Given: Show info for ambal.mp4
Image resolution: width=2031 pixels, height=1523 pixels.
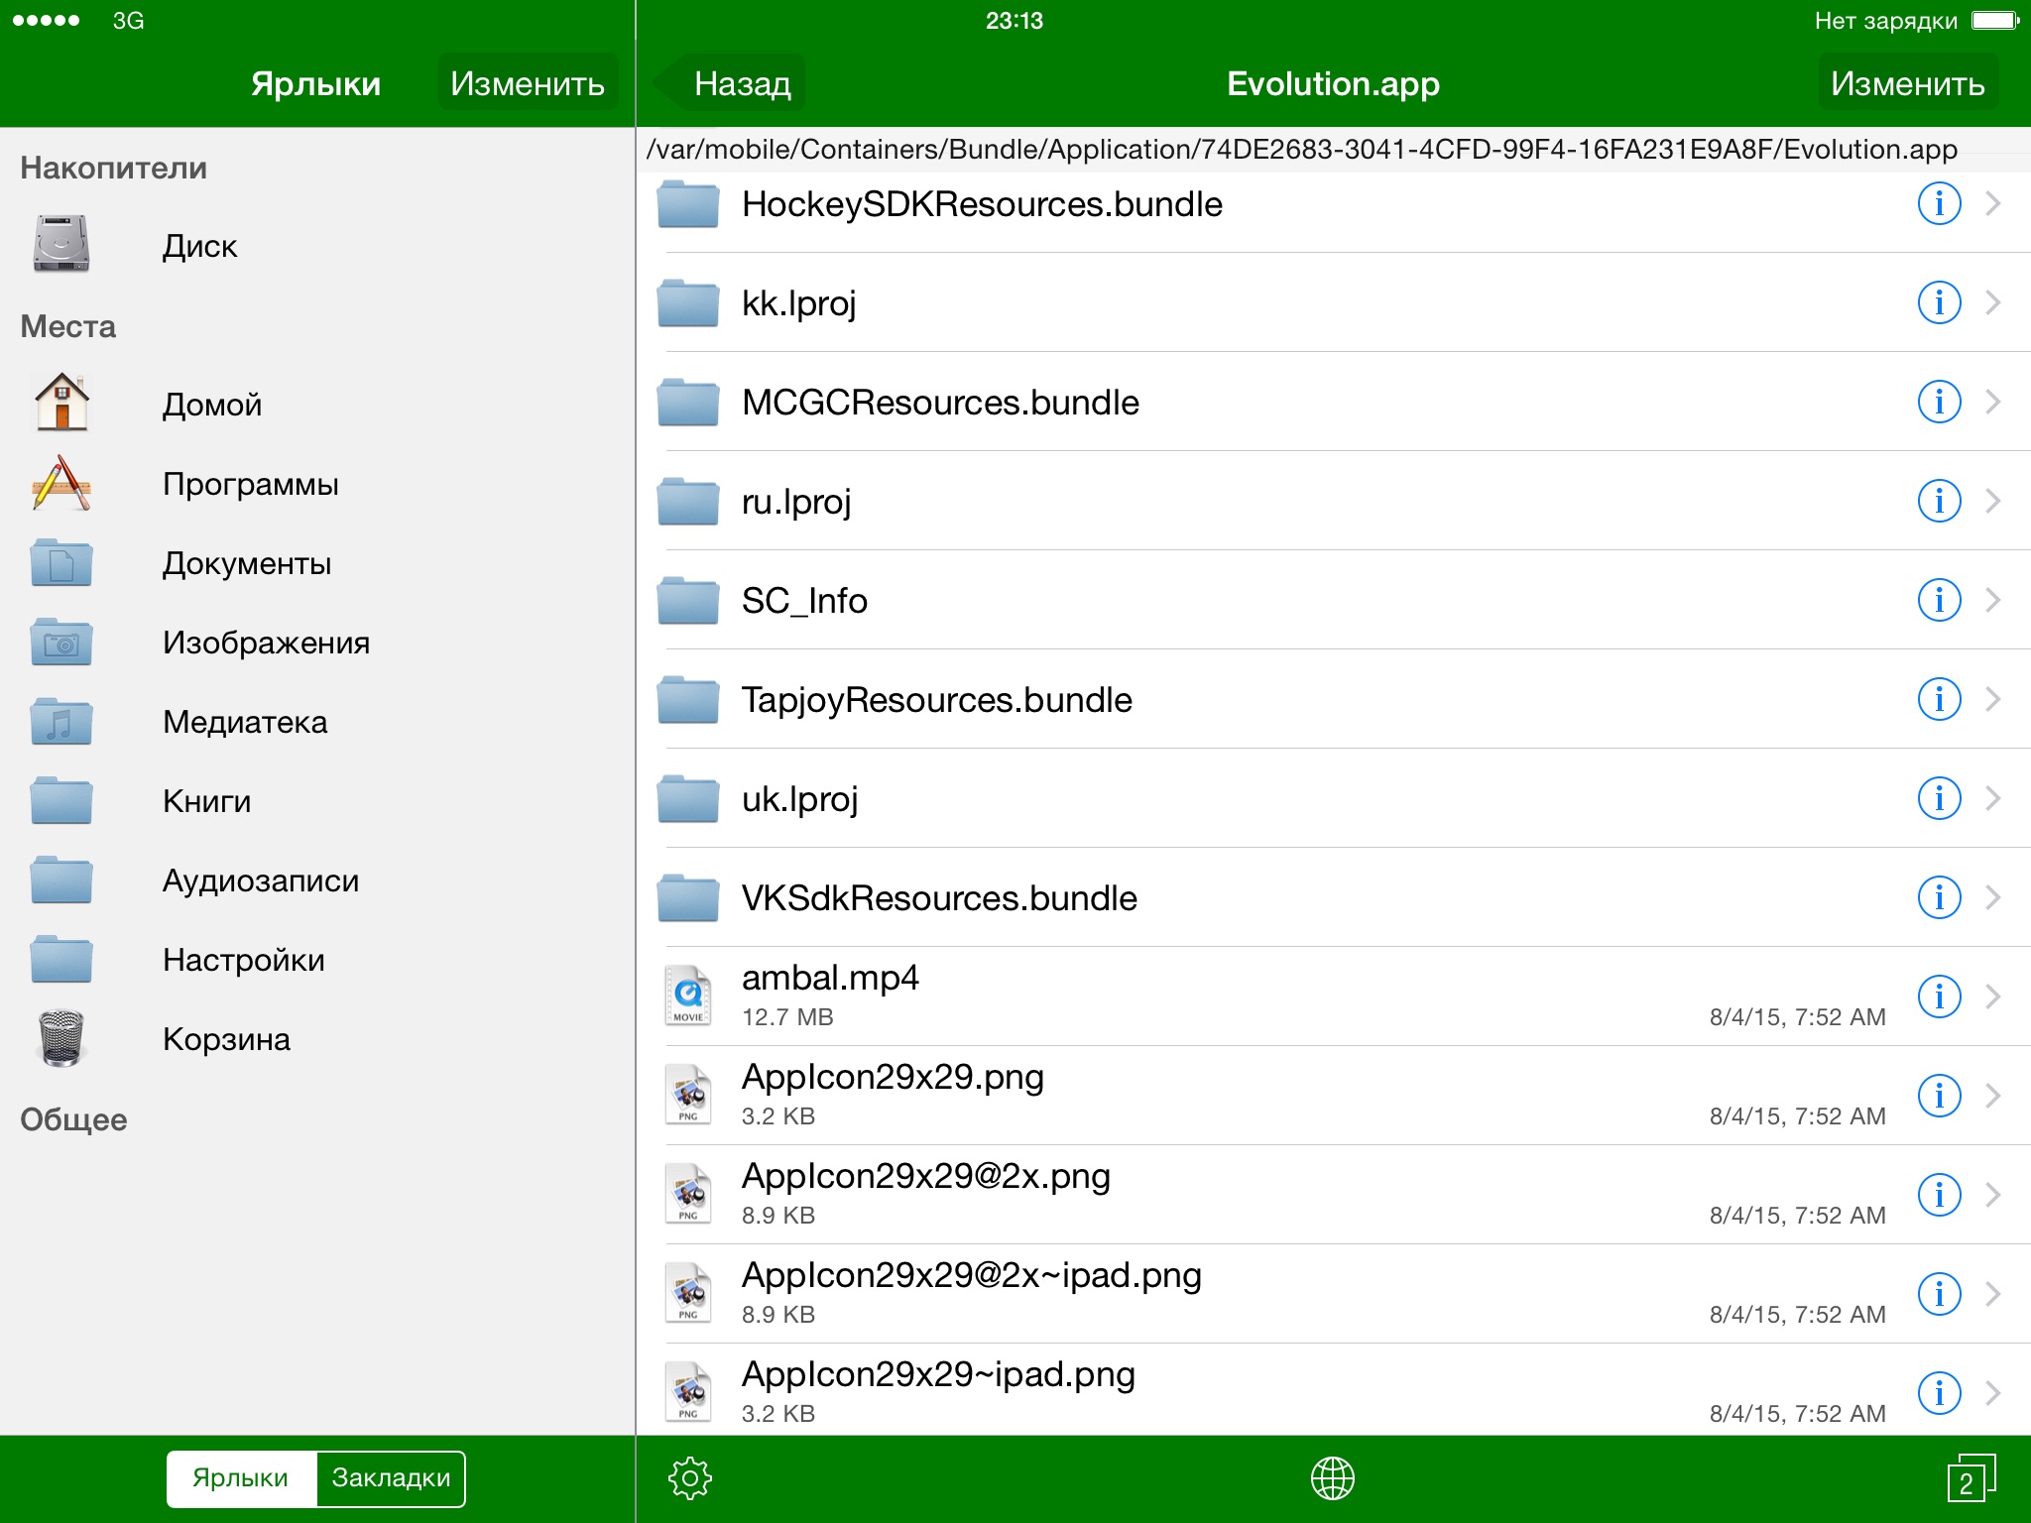Looking at the screenshot, I should click(1939, 996).
